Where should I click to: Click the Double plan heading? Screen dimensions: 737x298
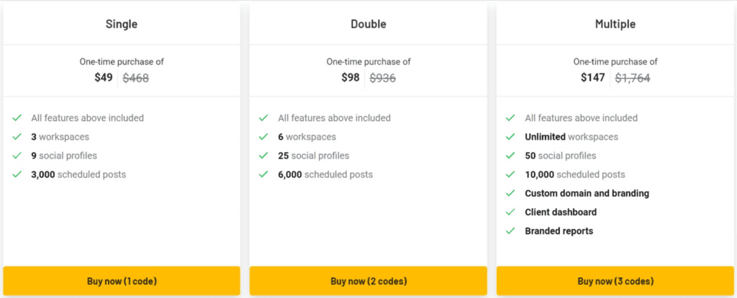368,24
